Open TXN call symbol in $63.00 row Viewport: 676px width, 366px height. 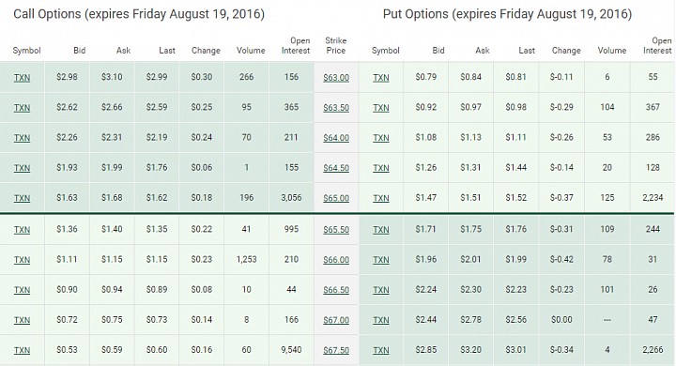(x=22, y=78)
